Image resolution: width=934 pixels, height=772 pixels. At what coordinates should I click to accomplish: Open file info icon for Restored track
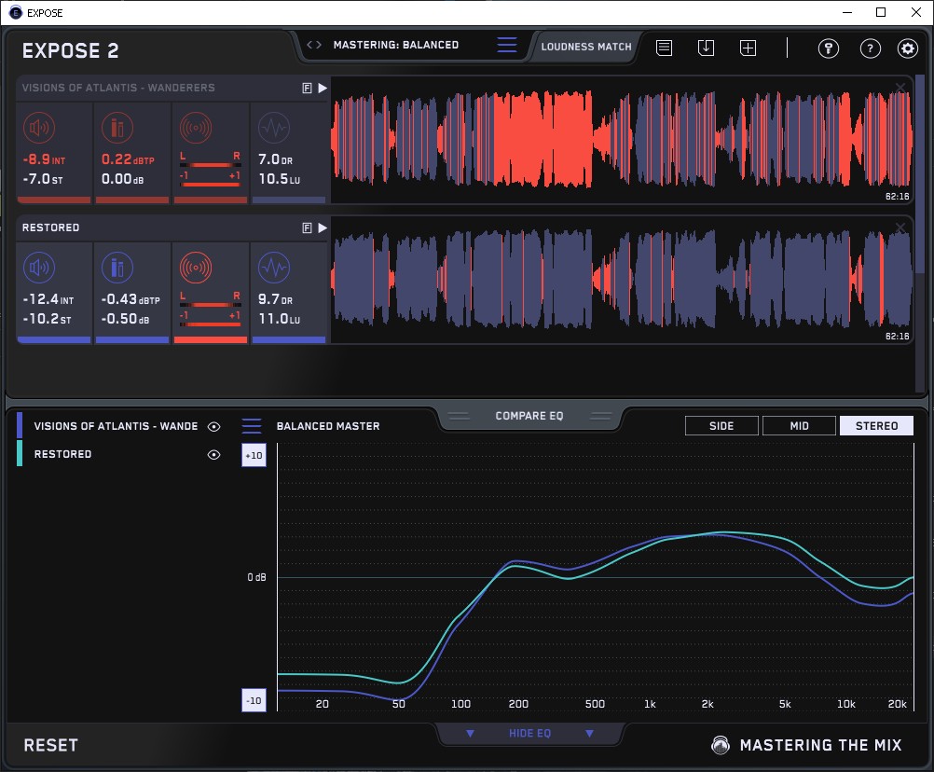click(307, 228)
